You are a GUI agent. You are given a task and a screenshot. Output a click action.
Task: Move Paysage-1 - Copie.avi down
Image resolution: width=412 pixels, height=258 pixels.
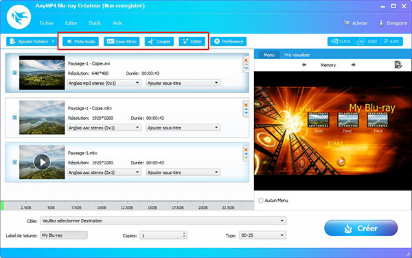(x=247, y=68)
